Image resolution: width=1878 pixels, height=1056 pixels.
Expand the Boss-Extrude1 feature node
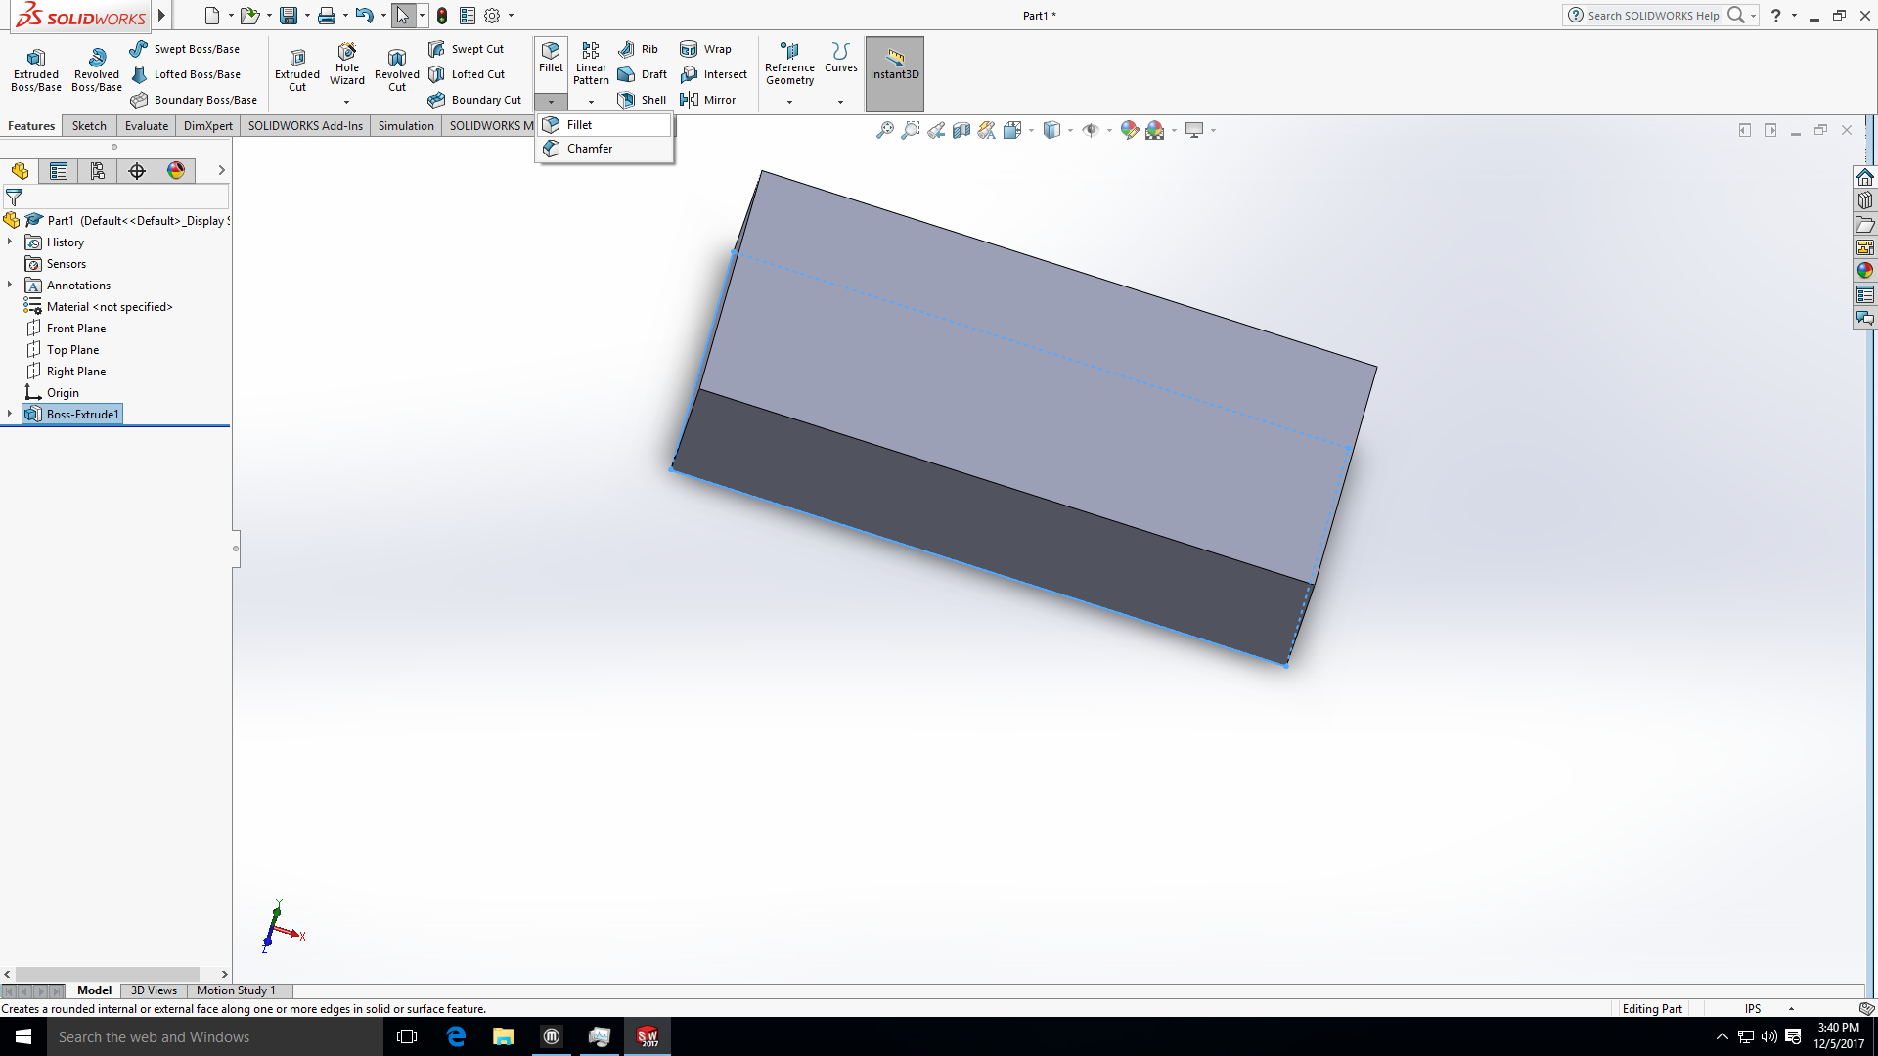10,414
